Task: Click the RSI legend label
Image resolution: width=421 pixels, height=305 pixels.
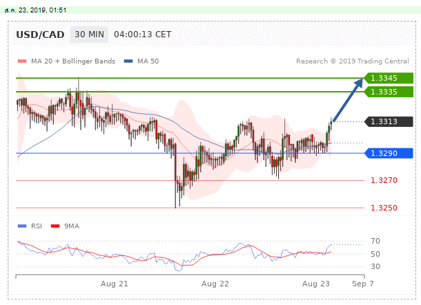Action: [37, 226]
